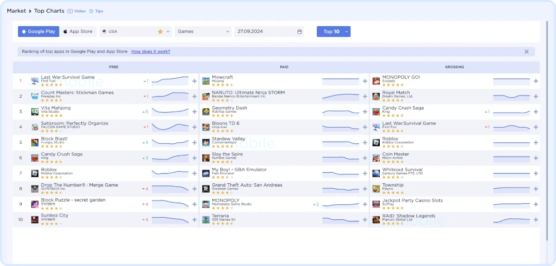Open free Roblox app icon thumbnail
The width and height of the screenshot is (556, 266).
click(34, 174)
